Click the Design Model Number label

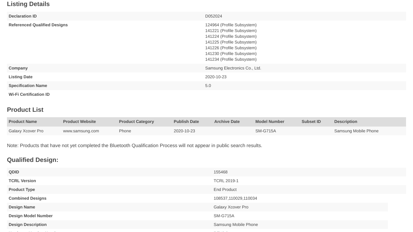point(31,216)
